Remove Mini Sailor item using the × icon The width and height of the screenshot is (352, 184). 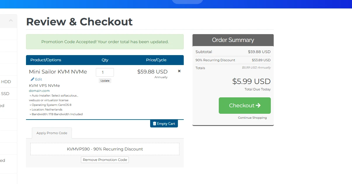(x=179, y=71)
